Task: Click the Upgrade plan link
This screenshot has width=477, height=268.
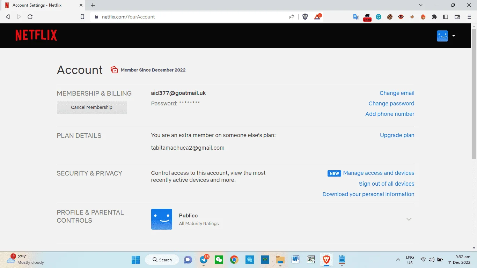Action: (x=397, y=135)
